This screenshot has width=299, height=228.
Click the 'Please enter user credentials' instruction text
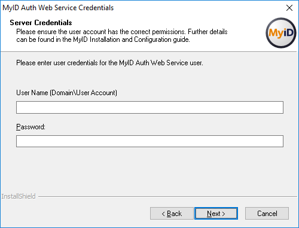pyautogui.click(x=109, y=63)
